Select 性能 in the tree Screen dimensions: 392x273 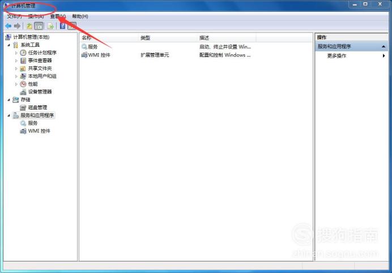point(33,84)
